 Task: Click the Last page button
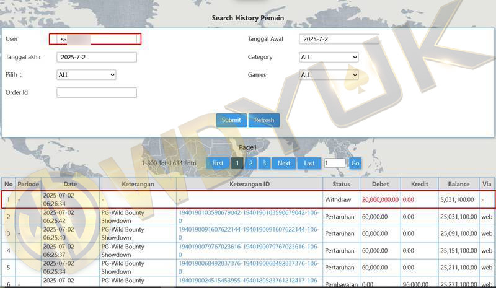tap(309, 163)
